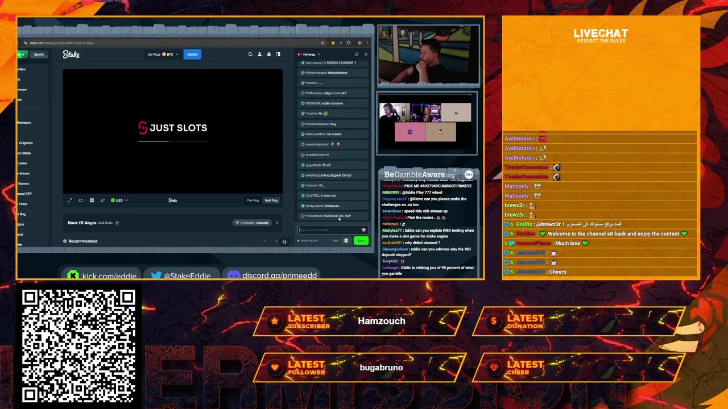Open the live support headset icon
The width and height of the screenshot is (728, 409).
pyautogui.click(x=284, y=241)
